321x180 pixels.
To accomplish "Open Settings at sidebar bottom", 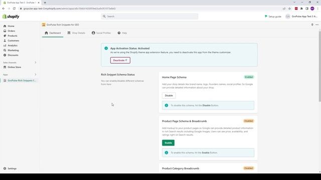I will click(x=12, y=168).
